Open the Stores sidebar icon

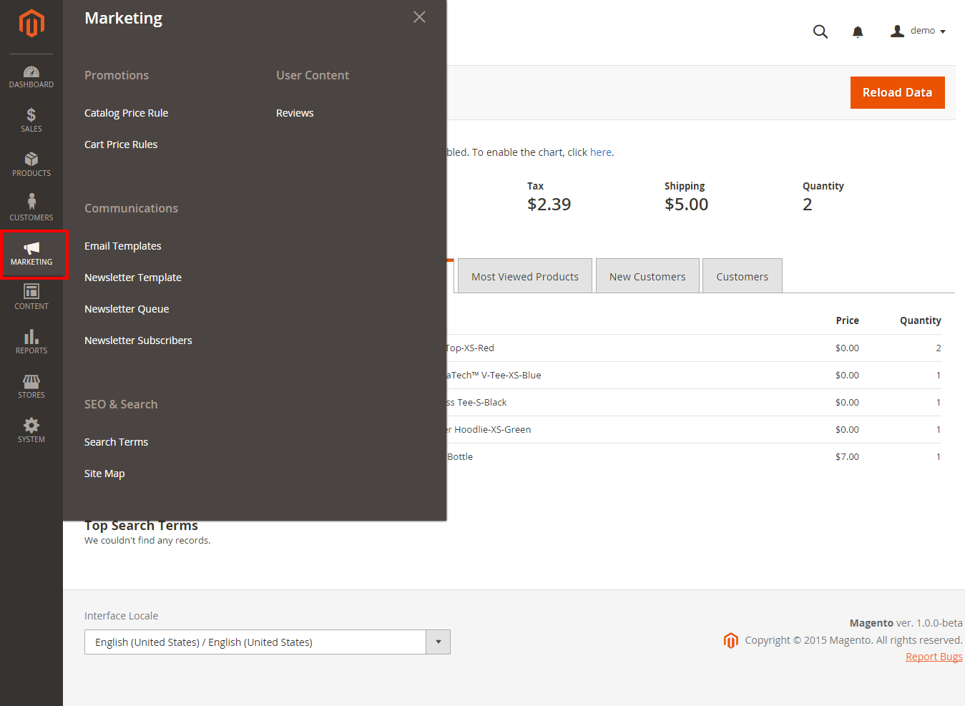[31, 386]
